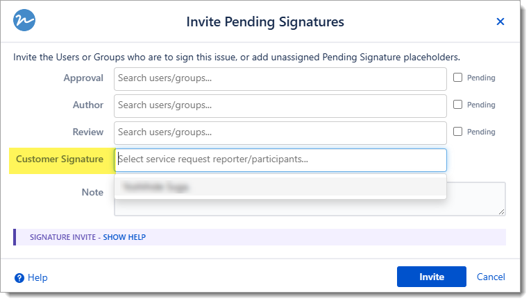Click the Approval field label
This screenshot has height=303, width=531.
(83, 78)
